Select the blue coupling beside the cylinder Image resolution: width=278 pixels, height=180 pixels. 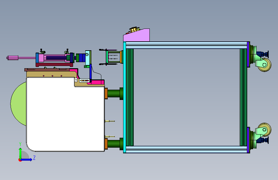(x=82, y=58)
